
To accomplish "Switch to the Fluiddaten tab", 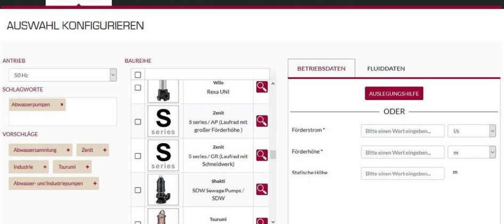I will pyautogui.click(x=386, y=69).
